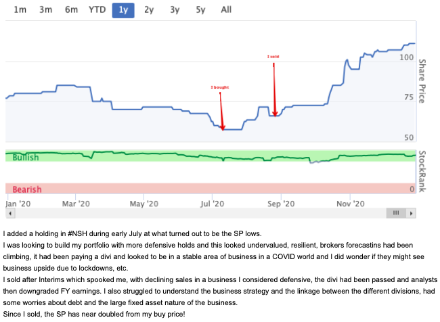Screen dimensions: 440x322
Task: Click the chart navigator scrollbar handle
Action: pos(396,213)
